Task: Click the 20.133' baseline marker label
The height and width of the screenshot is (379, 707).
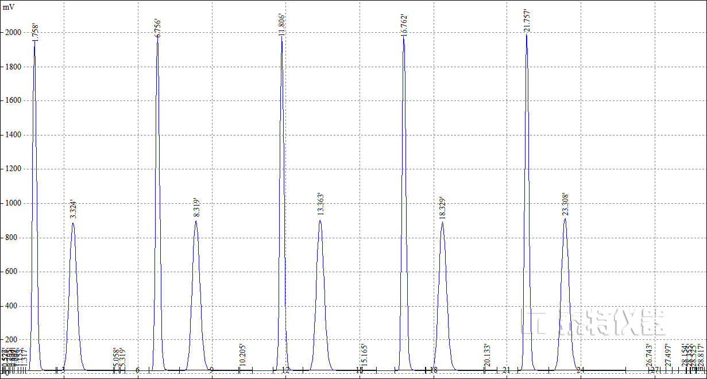Action: point(487,355)
